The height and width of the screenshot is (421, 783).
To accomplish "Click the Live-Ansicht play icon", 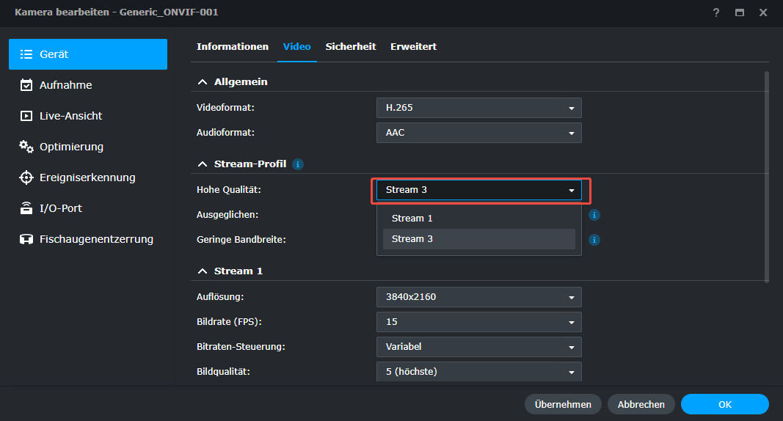I will coord(26,116).
